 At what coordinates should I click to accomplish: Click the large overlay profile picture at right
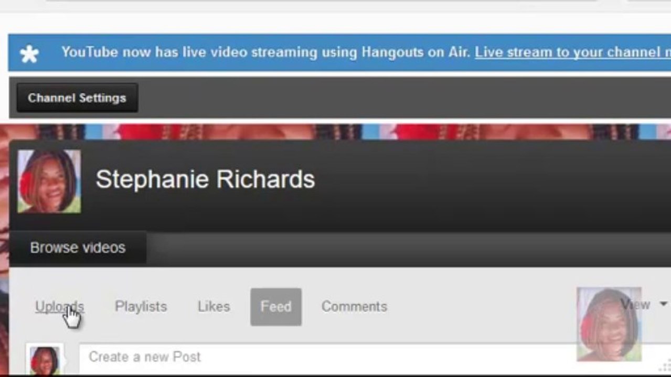coord(609,324)
